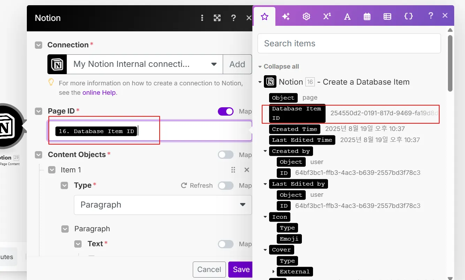The height and width of the screenshot is (280, 465).
Task: Select the Created by pill
Action: pyautogui.click(x=291, y=151)
